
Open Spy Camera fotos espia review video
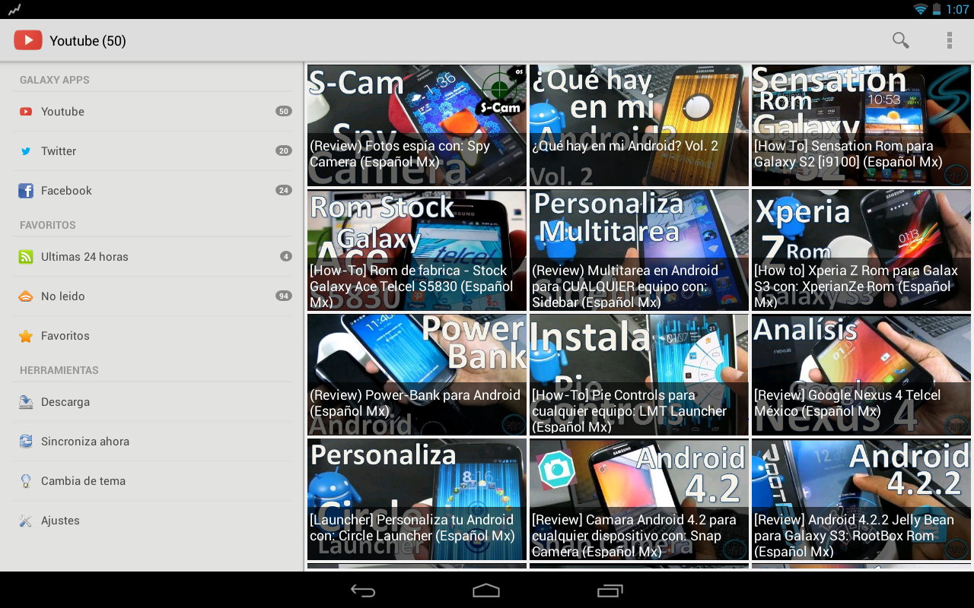pos(417,125)
